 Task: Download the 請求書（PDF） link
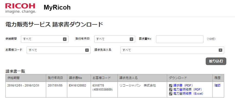183,85
